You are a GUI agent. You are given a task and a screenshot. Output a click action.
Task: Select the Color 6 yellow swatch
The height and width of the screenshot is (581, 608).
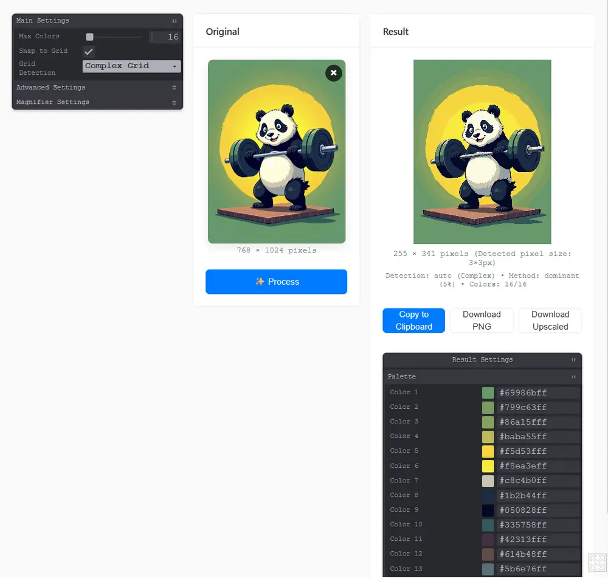tap(488, 466)
